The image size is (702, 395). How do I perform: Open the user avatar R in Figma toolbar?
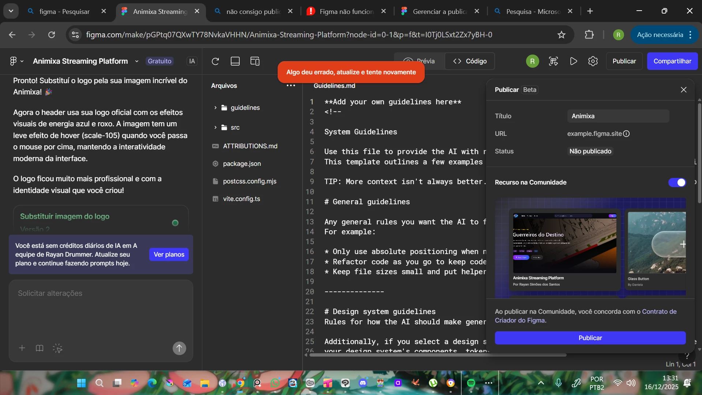tap(533, 61)
